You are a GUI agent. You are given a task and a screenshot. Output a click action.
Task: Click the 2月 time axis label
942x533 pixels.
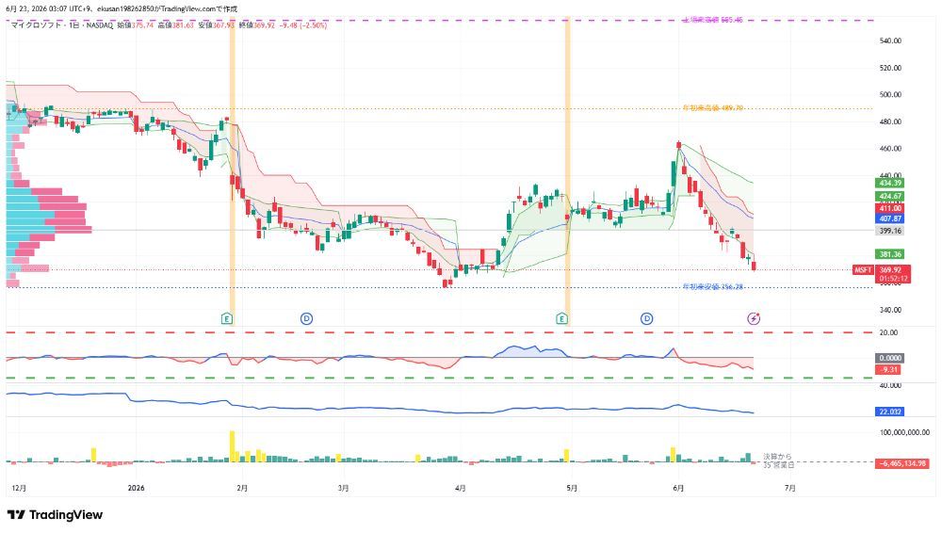click(x=242, y=489)
